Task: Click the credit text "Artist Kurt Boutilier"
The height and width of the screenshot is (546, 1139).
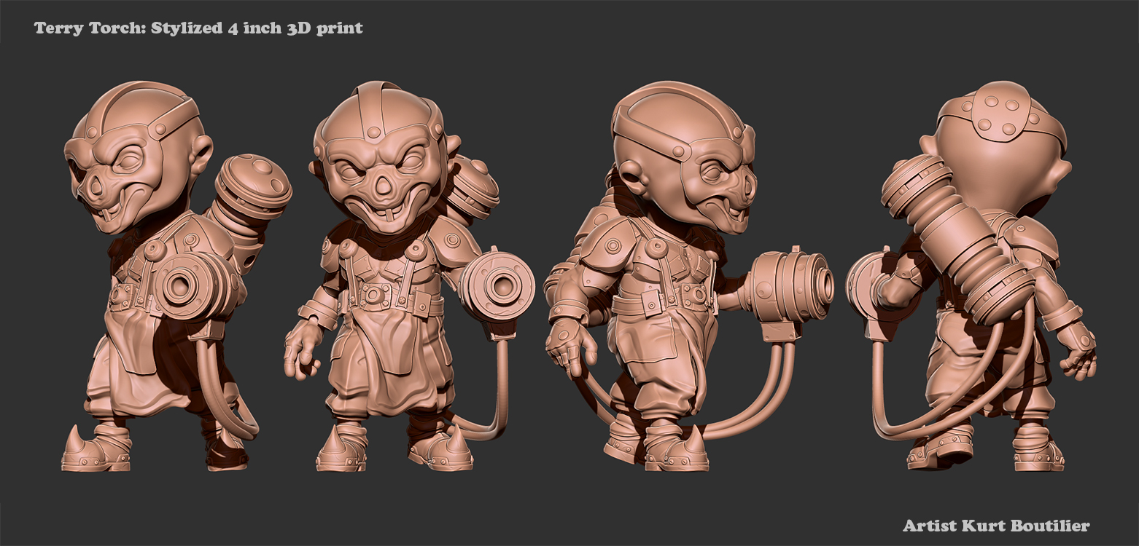Action: [996, 525]
